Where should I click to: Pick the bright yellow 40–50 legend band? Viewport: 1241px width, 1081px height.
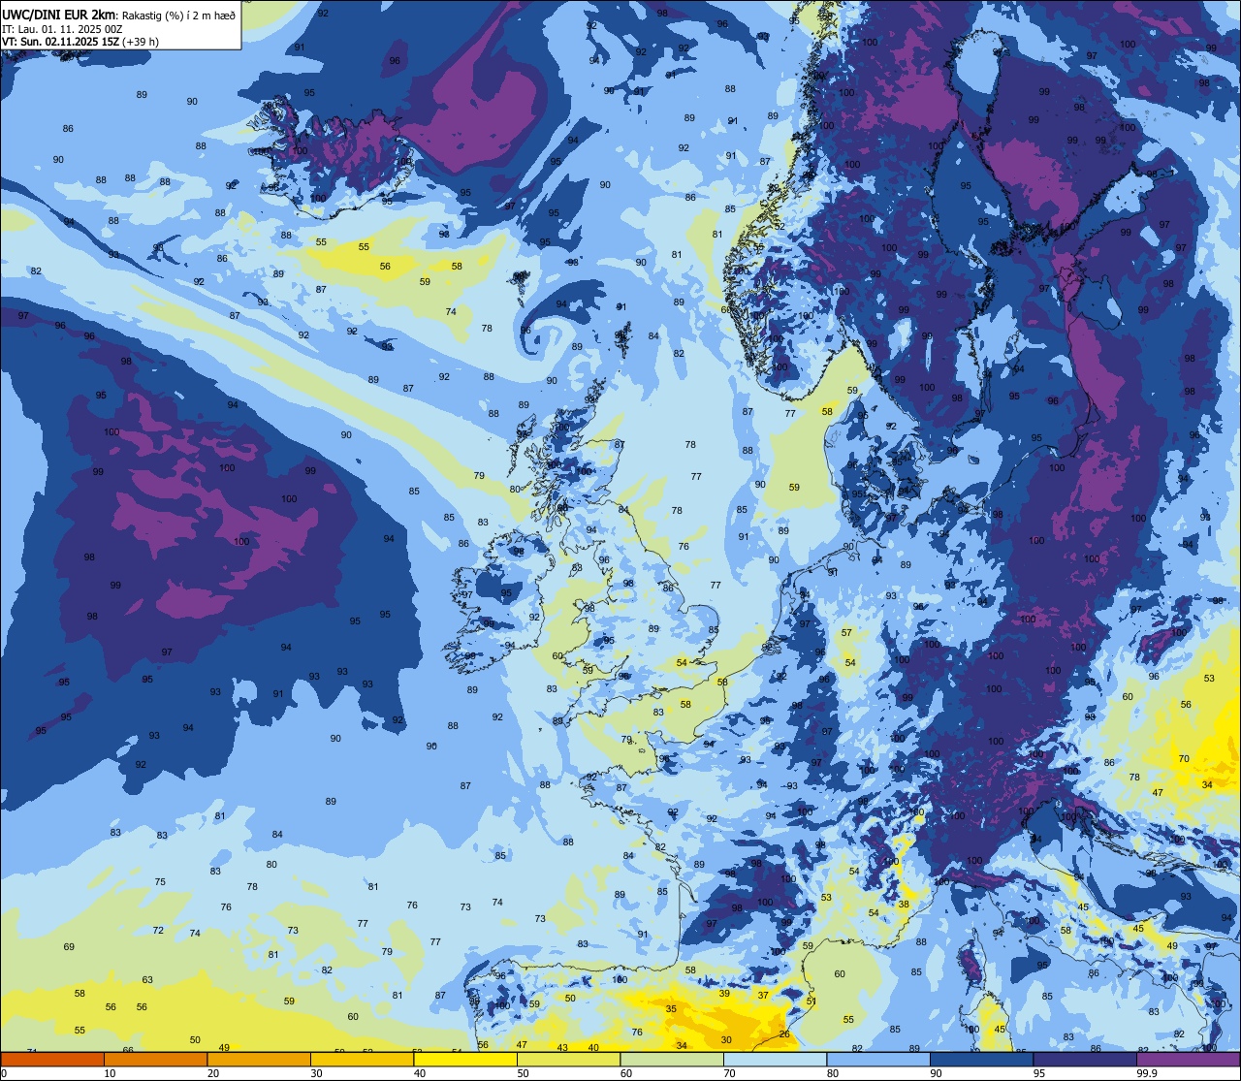click(x=465, y=1060)
